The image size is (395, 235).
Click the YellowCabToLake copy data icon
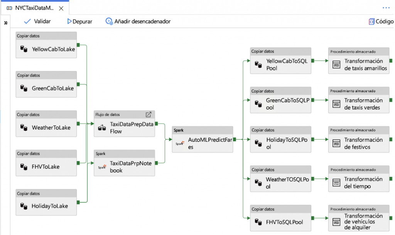click(x=24, y=49)
